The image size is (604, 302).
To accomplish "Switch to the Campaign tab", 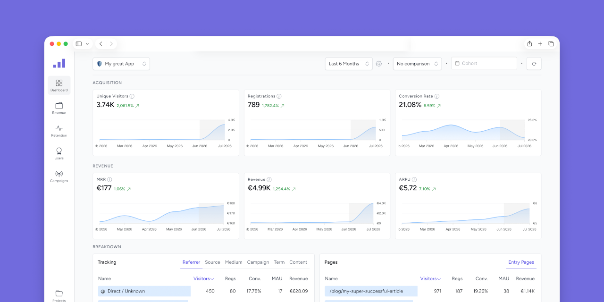I will click(258, 262).
